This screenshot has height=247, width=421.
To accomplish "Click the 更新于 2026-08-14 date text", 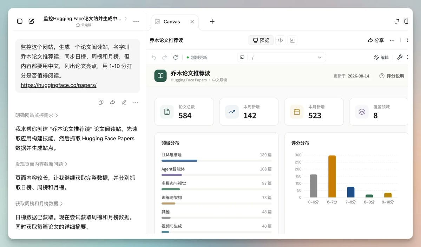I will [x=351, y=76].
